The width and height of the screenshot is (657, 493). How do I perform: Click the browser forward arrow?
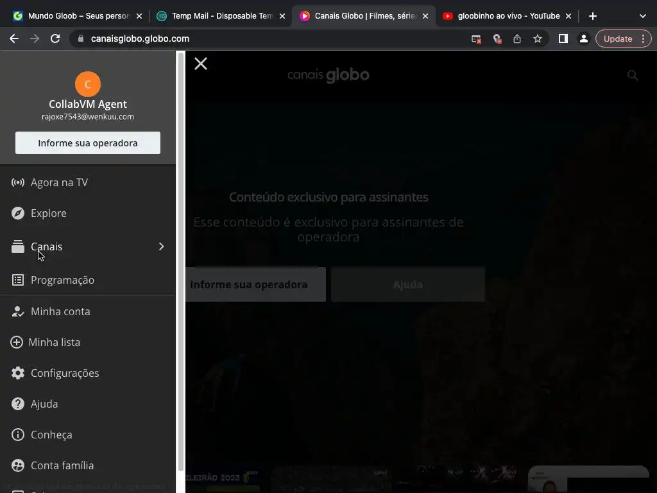[35, 39]
